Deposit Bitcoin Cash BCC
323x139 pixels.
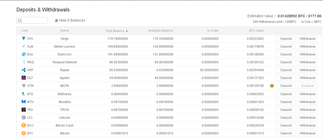click(x=286, y=126)
